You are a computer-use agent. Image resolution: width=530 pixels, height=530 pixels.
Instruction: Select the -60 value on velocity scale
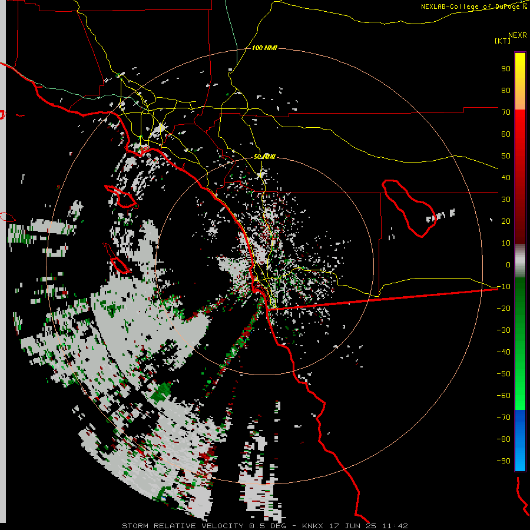pos(503,396)
